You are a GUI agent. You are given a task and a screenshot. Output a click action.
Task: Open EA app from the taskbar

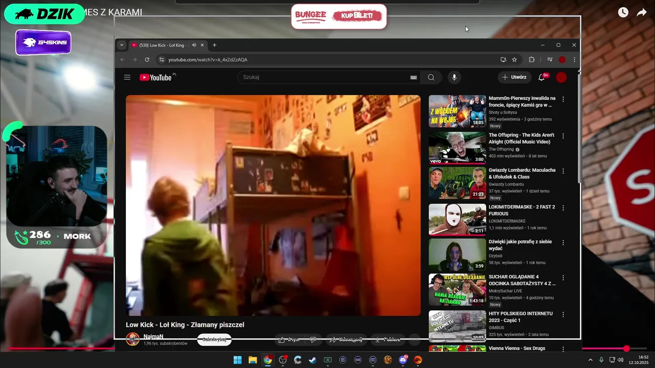(418, 360)
